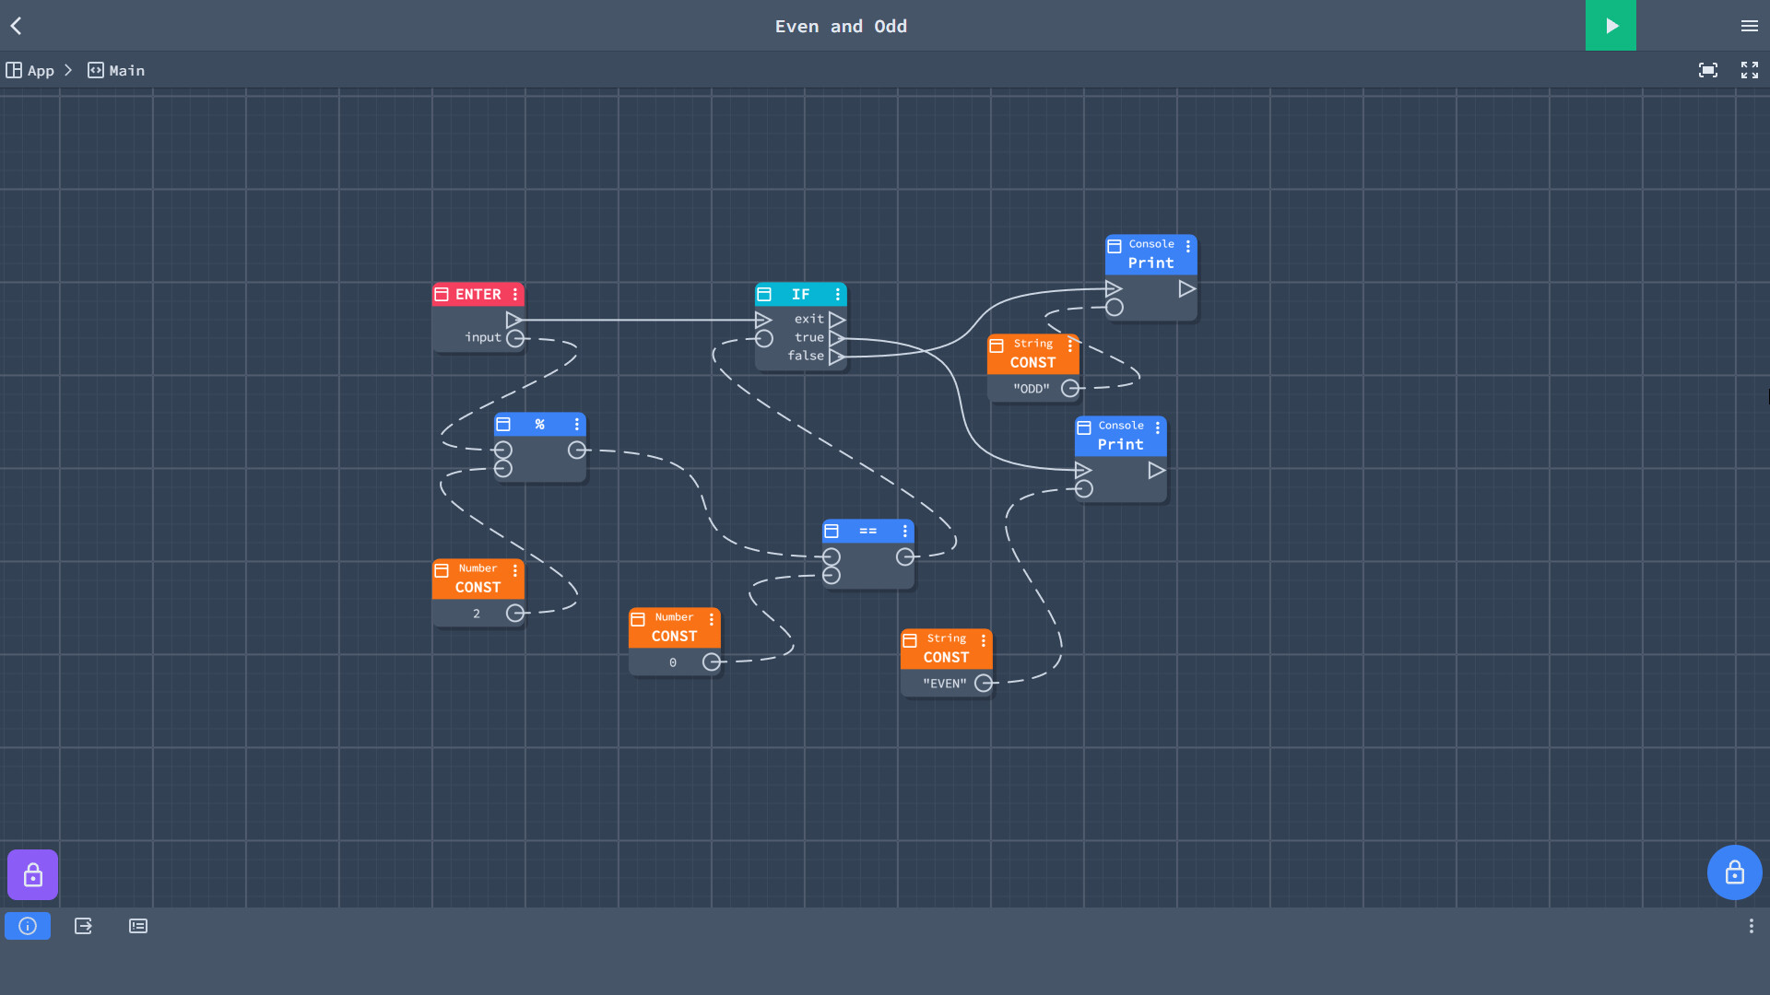This screenshot has height=995, width=1770.
Task: Open bottom bar more options menu
Action: click(x=1751, y=926)
